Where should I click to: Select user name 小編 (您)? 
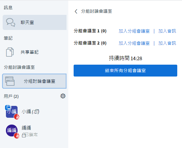click(x=30, y=112)
